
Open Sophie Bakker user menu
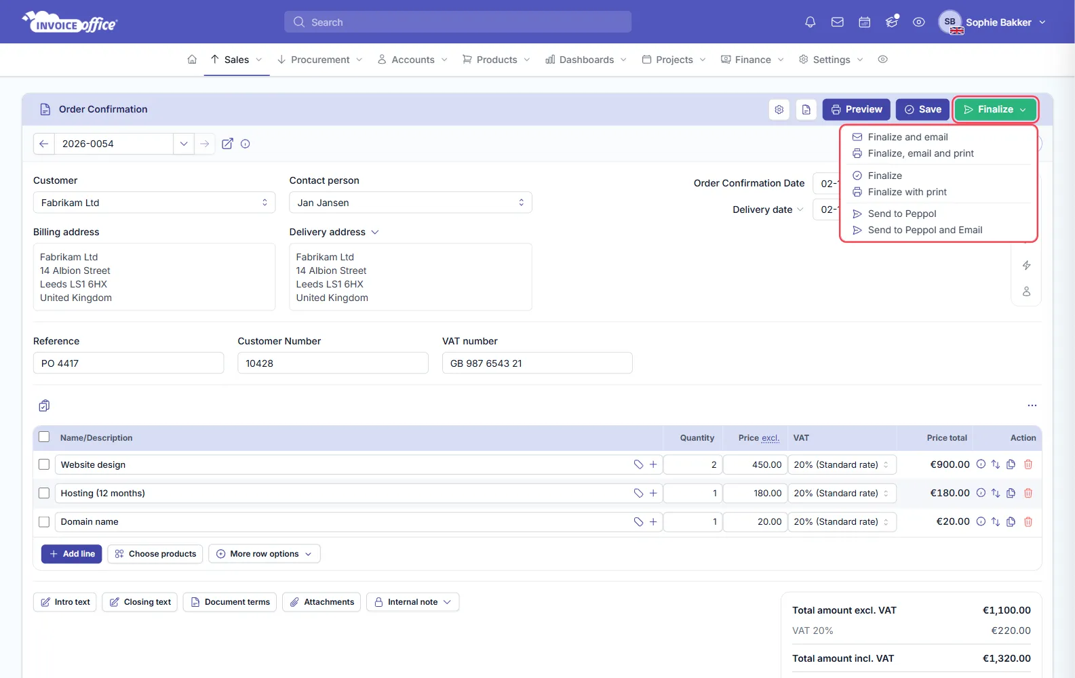click(992, 22)
